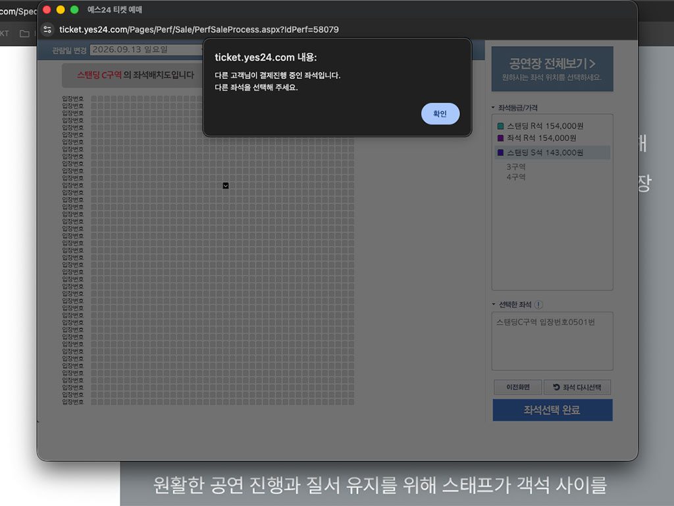Collapse the 선택한 좌석 section

(x=492, y=304)
